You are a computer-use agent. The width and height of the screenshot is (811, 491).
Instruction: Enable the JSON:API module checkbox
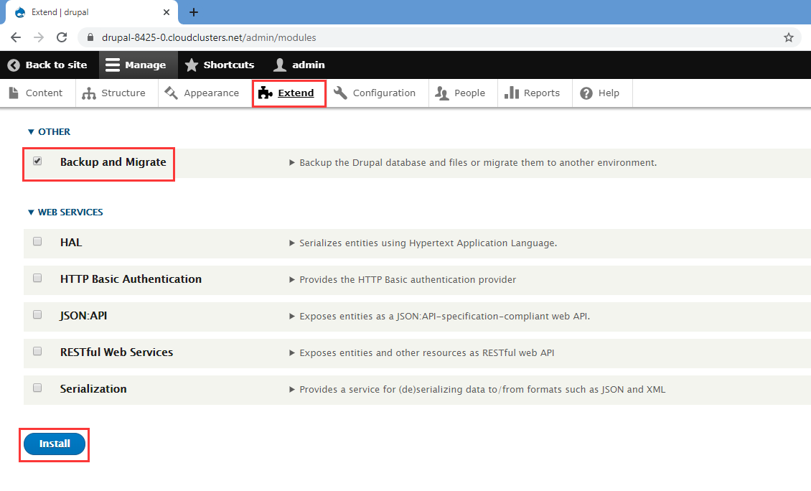point(37,315)
